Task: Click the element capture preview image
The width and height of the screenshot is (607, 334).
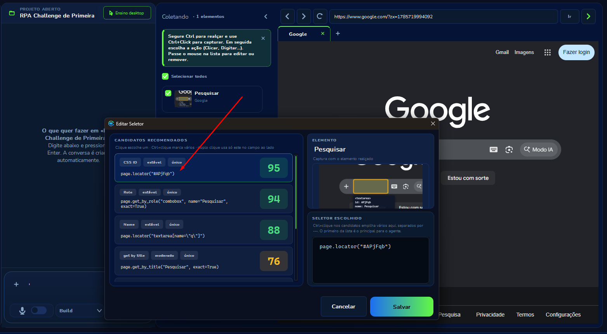Action: 370,186
